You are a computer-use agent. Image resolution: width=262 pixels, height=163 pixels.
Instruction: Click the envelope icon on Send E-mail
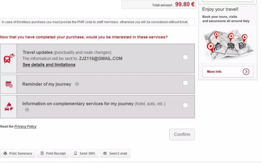[105, 154]
